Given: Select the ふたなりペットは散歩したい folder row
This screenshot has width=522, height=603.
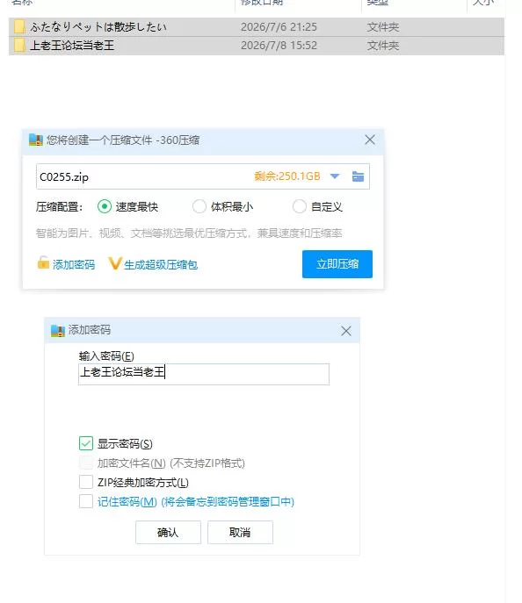Looking at the screenshot, I should [x=257, y=27].
